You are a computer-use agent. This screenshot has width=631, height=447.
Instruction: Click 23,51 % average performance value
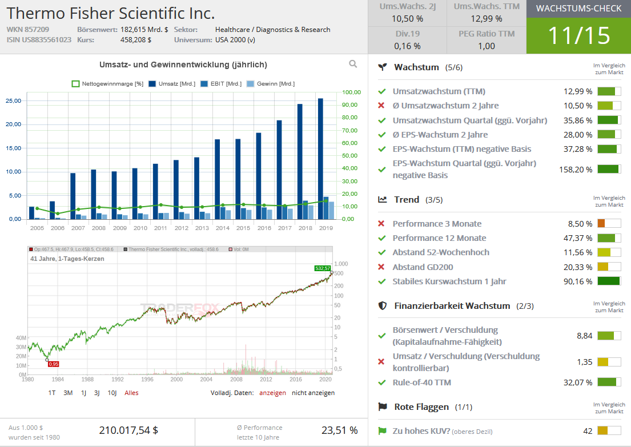tap(339, 430)
